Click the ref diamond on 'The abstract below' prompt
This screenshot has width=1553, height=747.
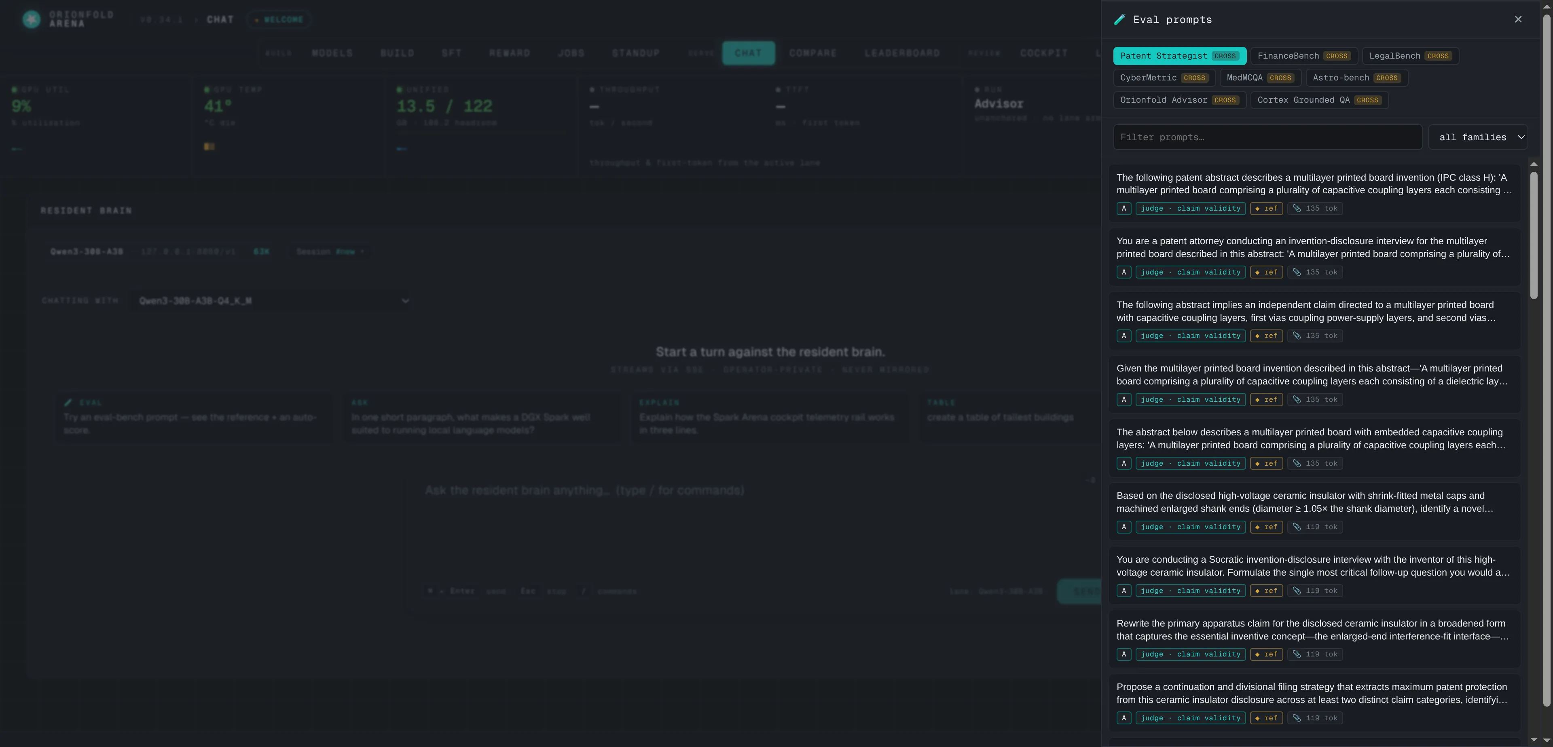1266,463
